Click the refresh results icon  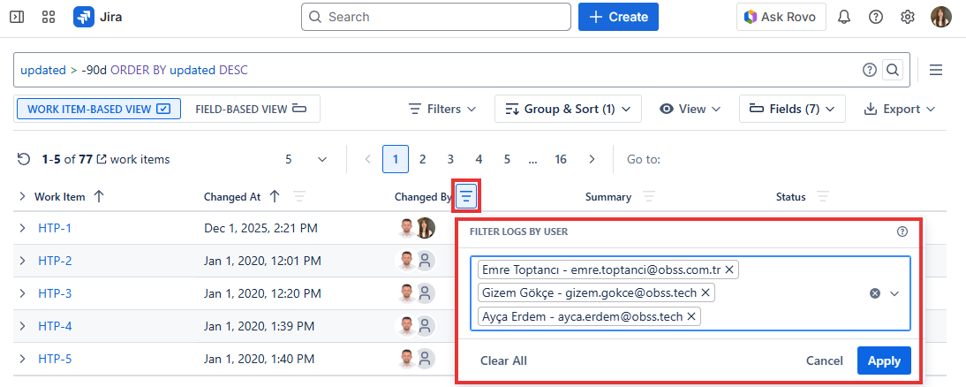coord(24,160)
